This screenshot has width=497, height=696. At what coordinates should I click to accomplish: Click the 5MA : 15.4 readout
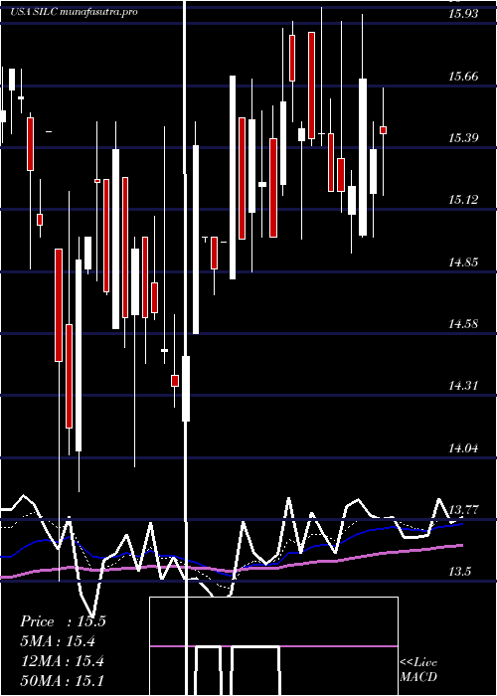pos(58,641)
